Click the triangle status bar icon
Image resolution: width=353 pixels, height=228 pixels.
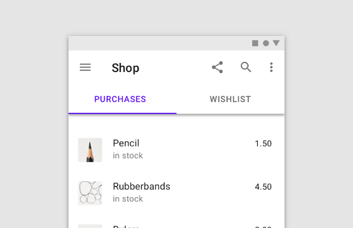(x=276, y=43)
